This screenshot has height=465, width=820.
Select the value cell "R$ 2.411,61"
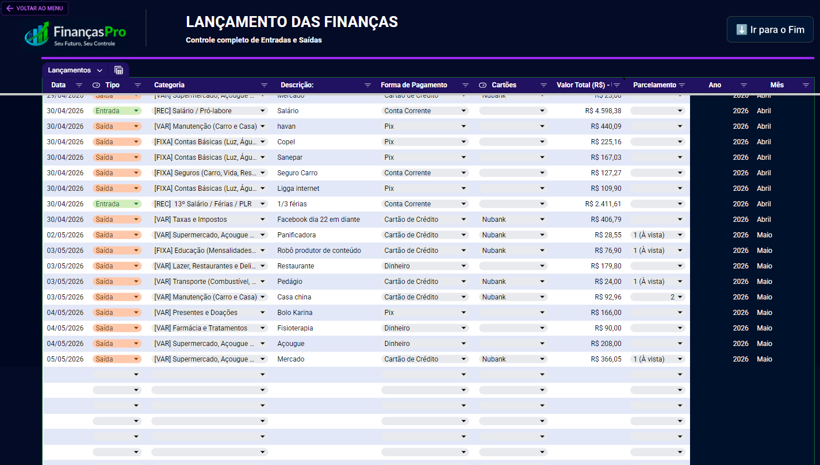pyautogui.click(x=603, y=204)
